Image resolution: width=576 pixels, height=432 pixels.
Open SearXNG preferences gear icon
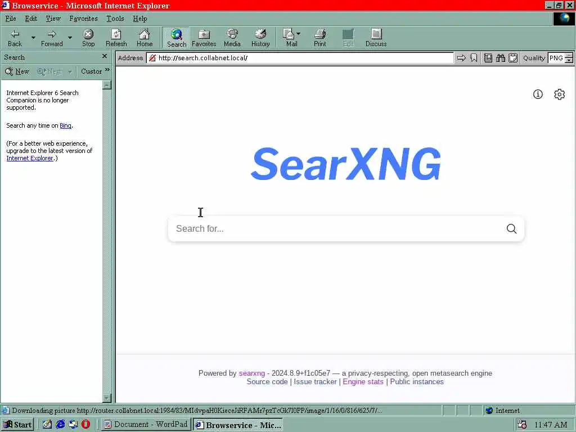click(560, 94)
